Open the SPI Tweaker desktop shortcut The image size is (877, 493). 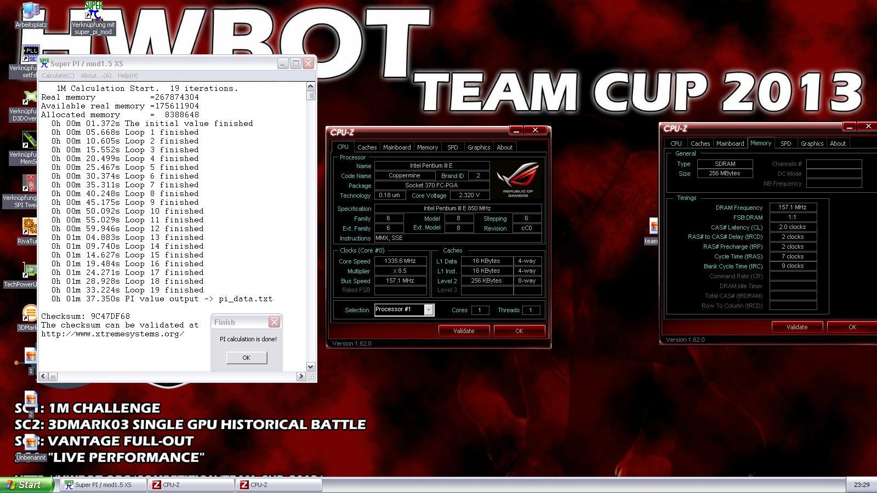[29, 184]
